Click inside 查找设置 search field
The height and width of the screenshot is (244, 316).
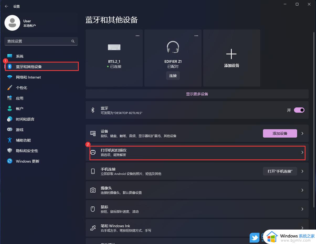point(41,41)
